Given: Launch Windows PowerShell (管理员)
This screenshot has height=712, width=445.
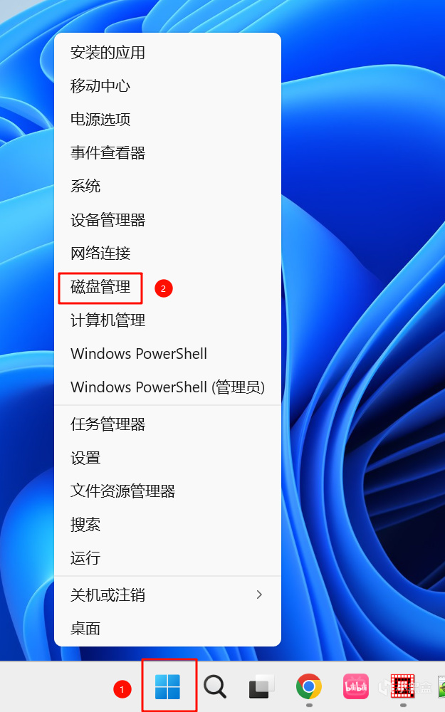Looking at the screenshot, I should click(167, 387).
